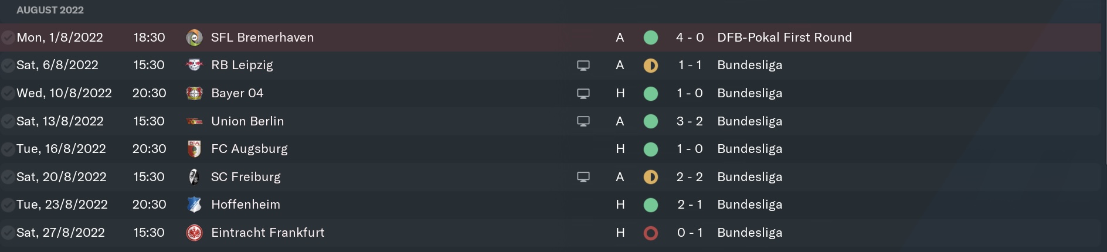Click the RB Leipzig club logo
This screenshot has width=1107, height=252.
[x=194, y=65]
